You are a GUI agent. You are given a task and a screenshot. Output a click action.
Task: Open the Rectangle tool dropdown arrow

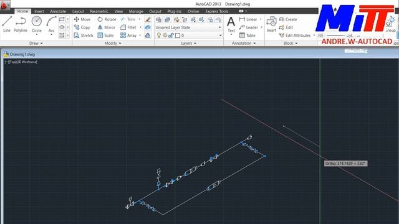click(x=68, y=19)
